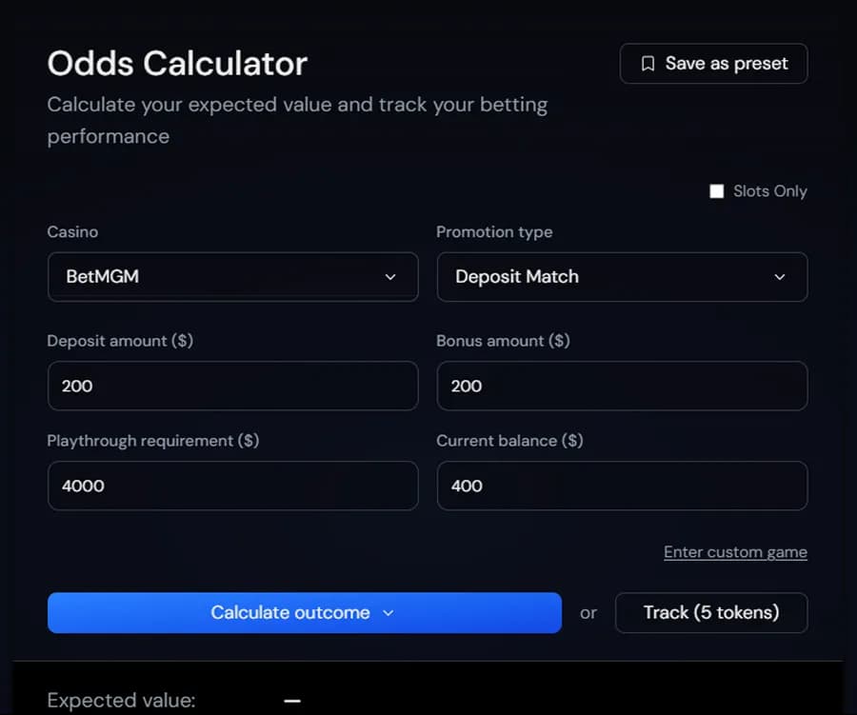Click the Promotion type dropdown chevron

pyautogui.click(x=780, y=277)
